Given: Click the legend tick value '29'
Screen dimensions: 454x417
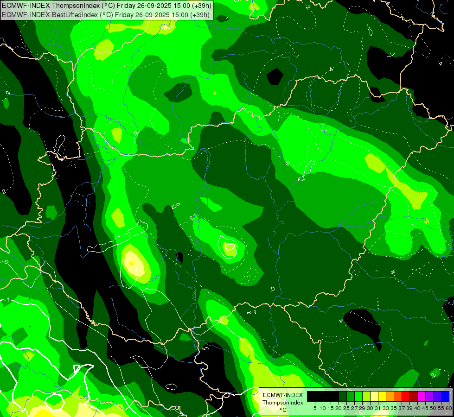Looking at the screenshot, I should [362, 408].
